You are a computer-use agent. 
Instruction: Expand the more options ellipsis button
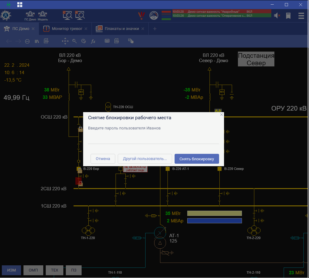pyautogui.click(x=27, y=41)
